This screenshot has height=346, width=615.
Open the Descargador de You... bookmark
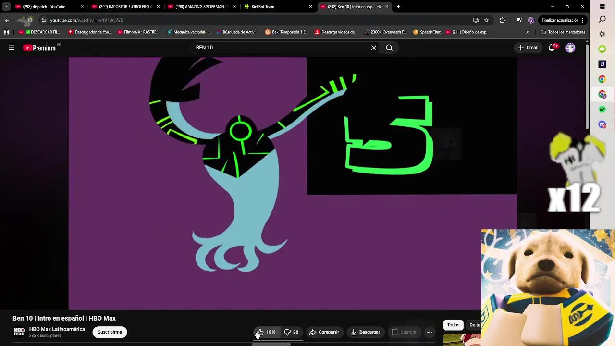pos(90,32)
